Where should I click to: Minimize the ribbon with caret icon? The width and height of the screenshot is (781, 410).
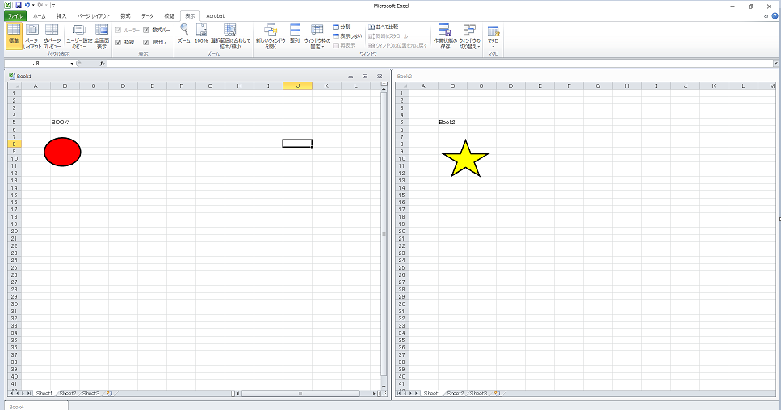(766, 16)
